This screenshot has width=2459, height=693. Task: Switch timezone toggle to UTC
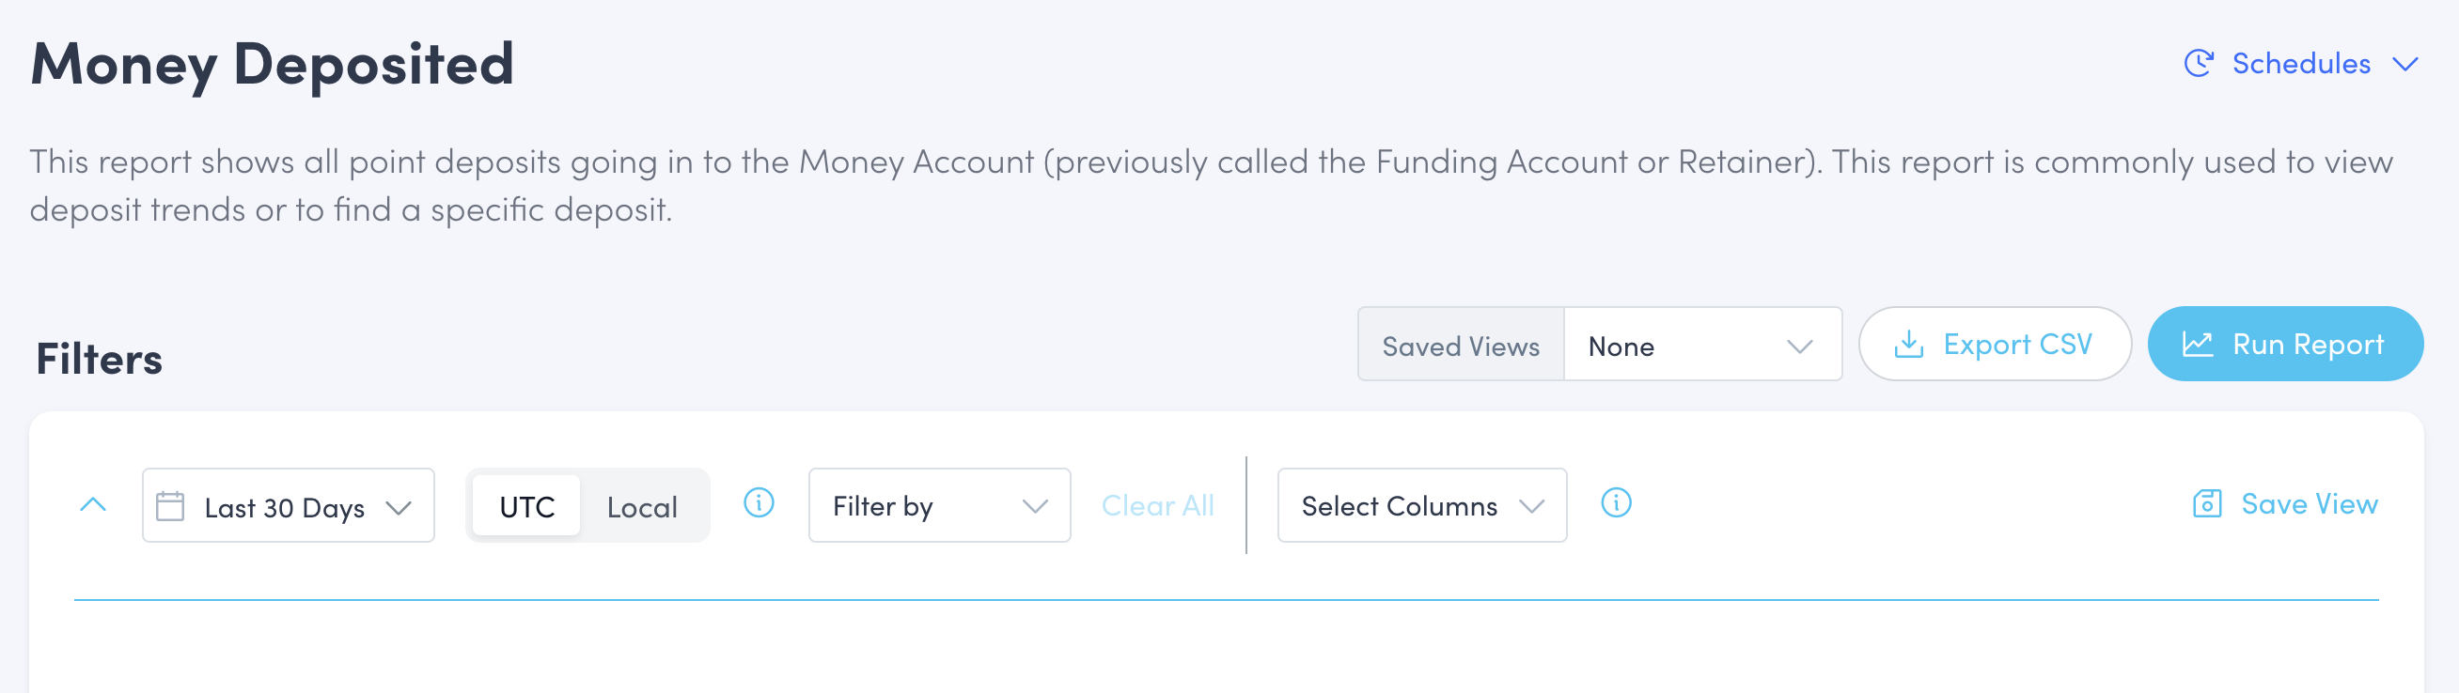526,506
